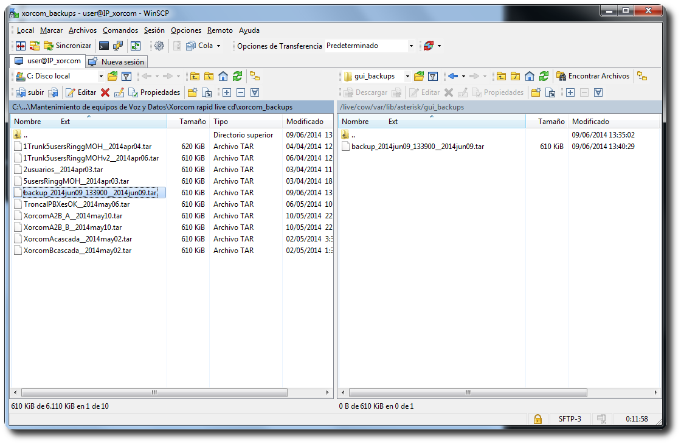Go to remote parent directory icon

[x=501, y=77]
